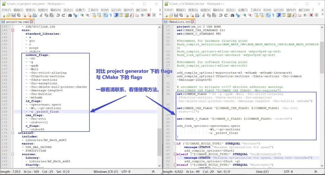This screenshot has height=175, width=325.
Task: Toggle indent guide in project-xm.yaml window
Action: (x=116, y=15)
